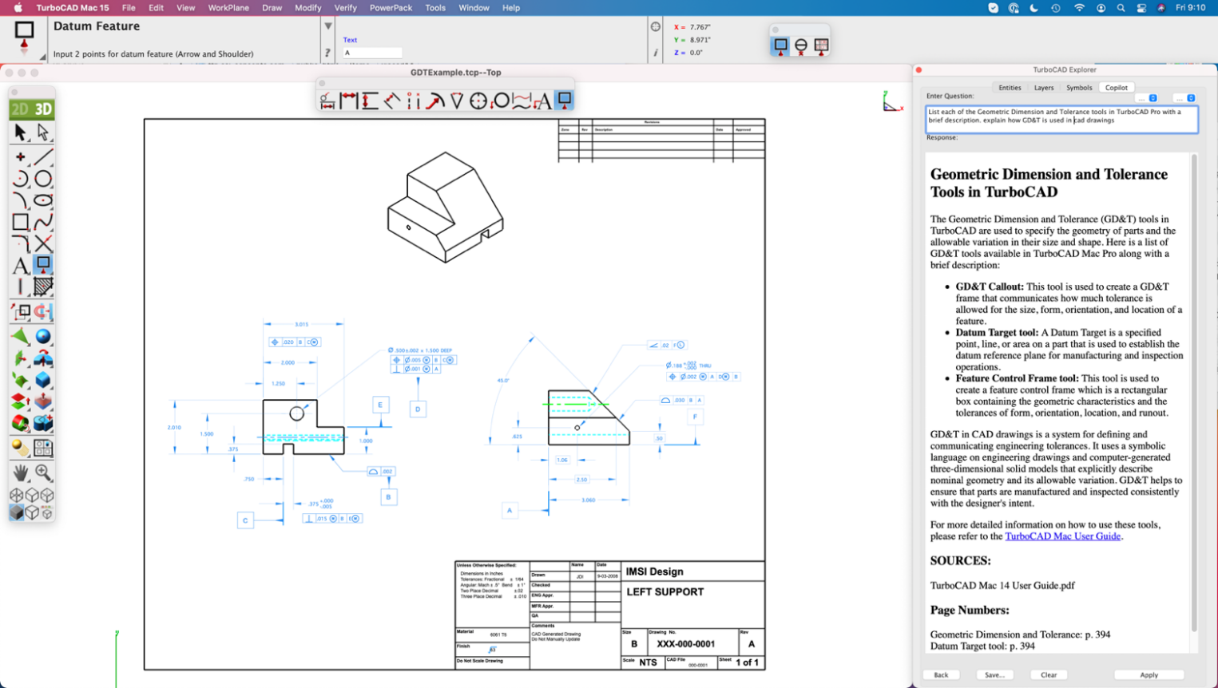Image resolution: width=1218 pixels, height=688 pixels.
Task: Click the Y coordinate value 8.971"
Action: pyautogui.click(x=700, y=40)
